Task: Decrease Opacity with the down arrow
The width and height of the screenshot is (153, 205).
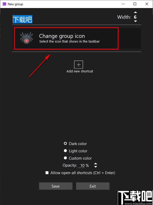Action: (96, 167)
